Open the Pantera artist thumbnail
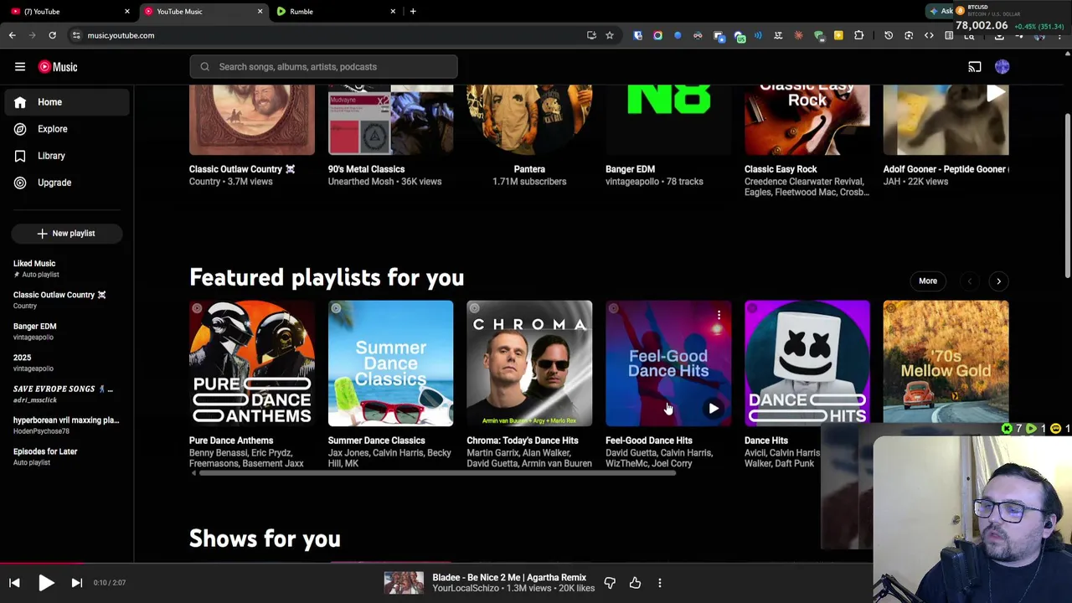The width and height of the screenshot is (1072, 603). [529, 120]
